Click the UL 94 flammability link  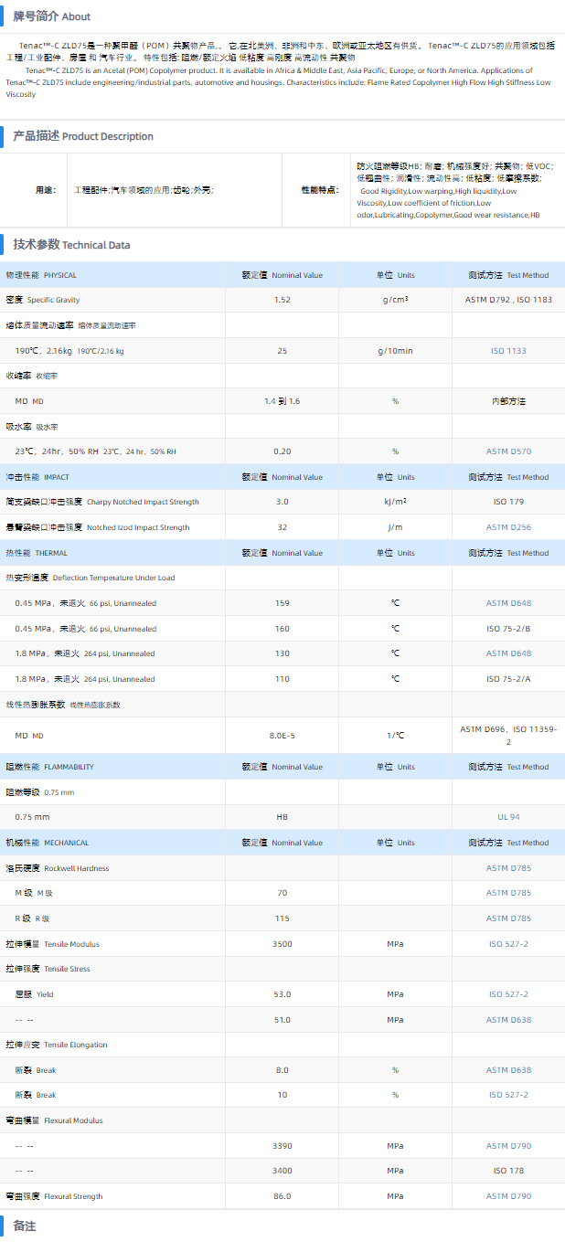click(508, 817)
